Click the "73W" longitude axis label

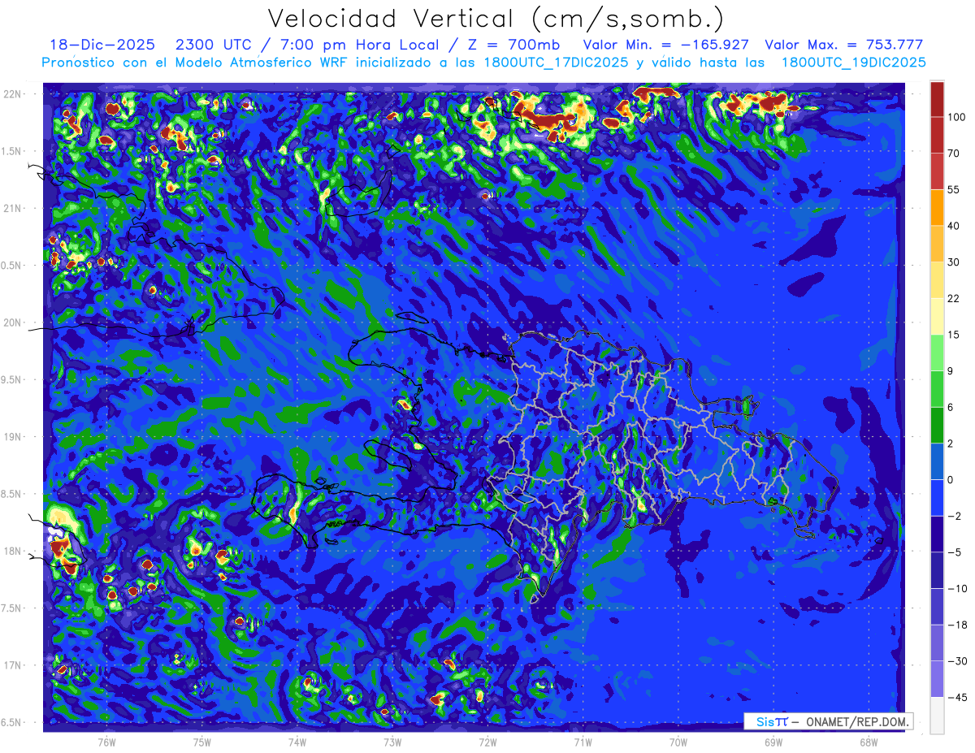coord(392,741)
